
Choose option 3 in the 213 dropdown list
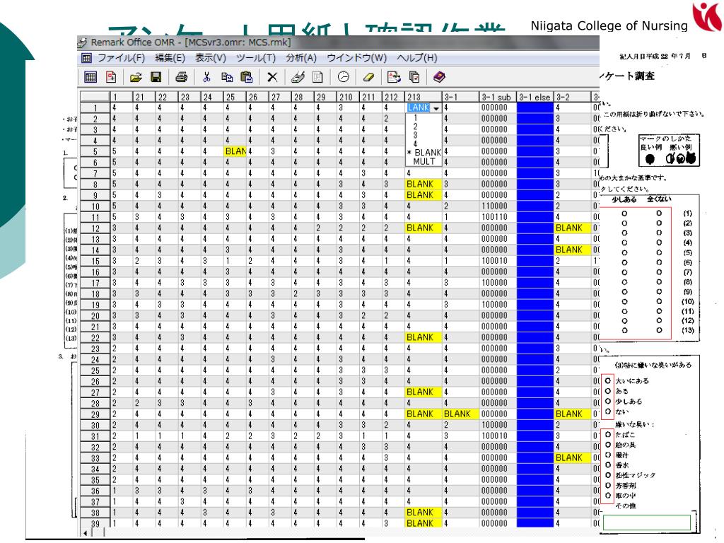(415, 135)
